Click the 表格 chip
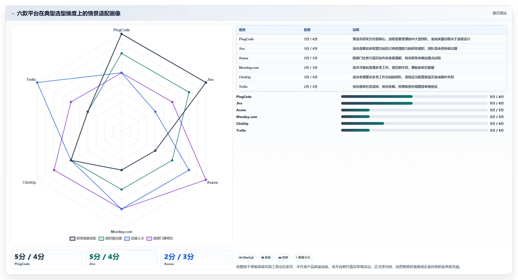 pos(266,257)
